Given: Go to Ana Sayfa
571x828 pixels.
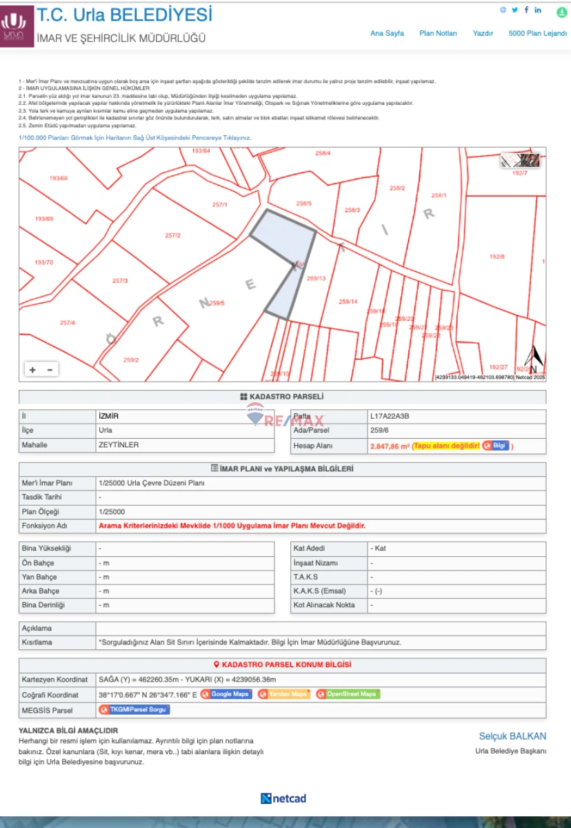Looking at the screenshot, I should [x=387, y=33].
